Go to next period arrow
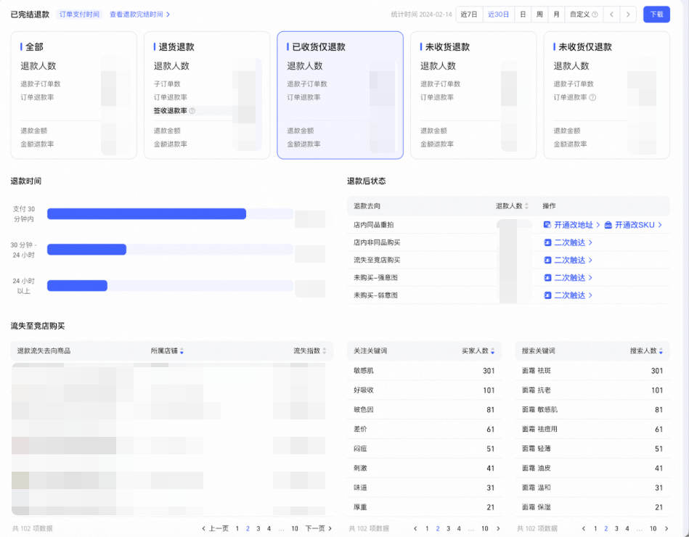Screen dimensions: 689x537 [628, 15]
